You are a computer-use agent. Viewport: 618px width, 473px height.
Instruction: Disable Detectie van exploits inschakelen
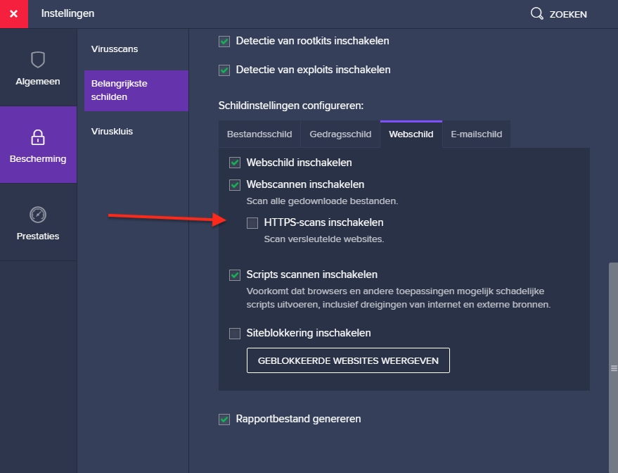(x=224, y=70)
